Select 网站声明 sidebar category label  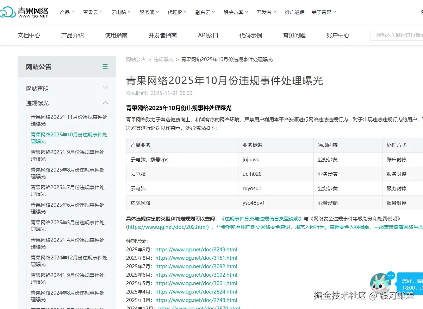tap(37, 89)
